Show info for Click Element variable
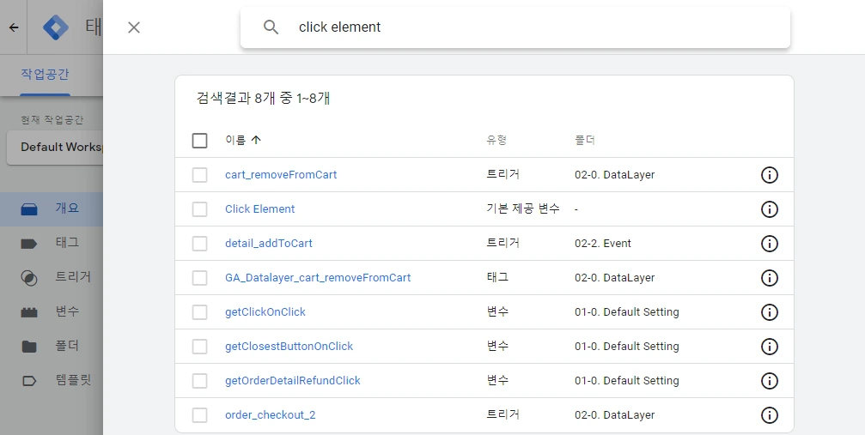The height and width of the screenshot is (435, 865). click(770, 209)
